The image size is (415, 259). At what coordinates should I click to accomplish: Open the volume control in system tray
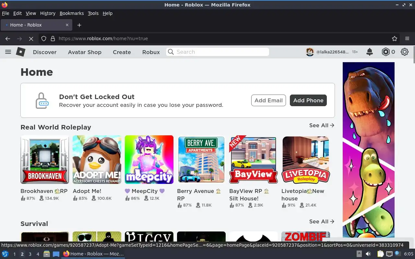[368, 254]
